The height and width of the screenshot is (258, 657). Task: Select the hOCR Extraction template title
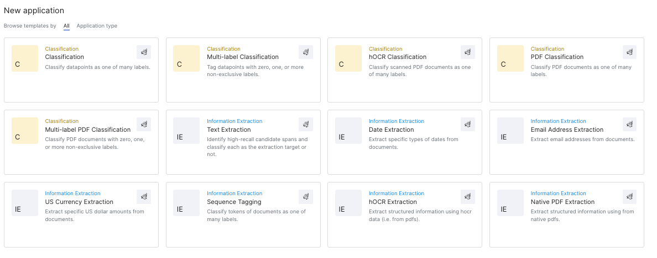coord(393,202)
